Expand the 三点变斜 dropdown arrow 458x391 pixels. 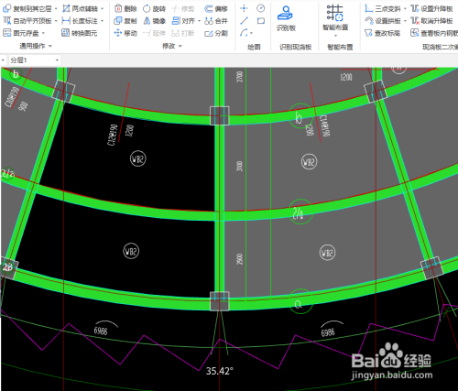pyautogui.click(x=406, y=9)
